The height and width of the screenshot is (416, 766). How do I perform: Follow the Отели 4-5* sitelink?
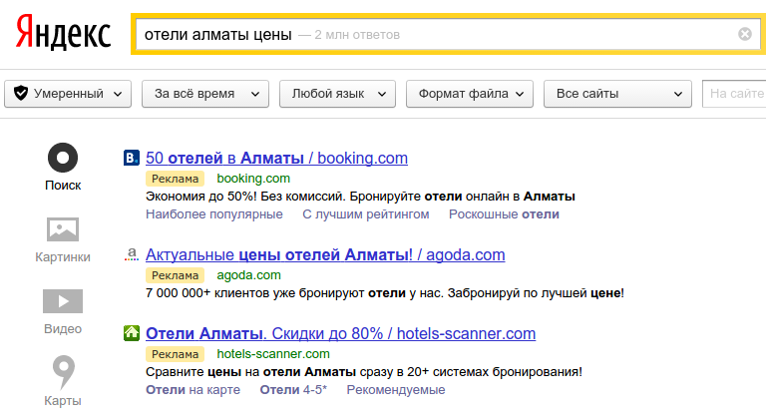point(293,390)
